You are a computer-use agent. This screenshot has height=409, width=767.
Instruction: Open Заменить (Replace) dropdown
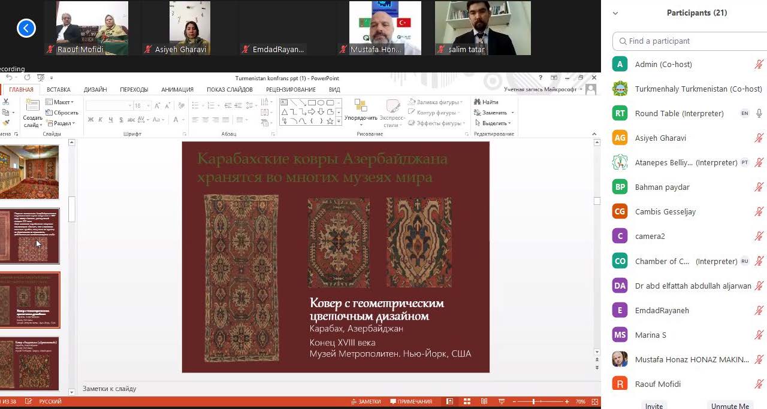pos(494,113)
